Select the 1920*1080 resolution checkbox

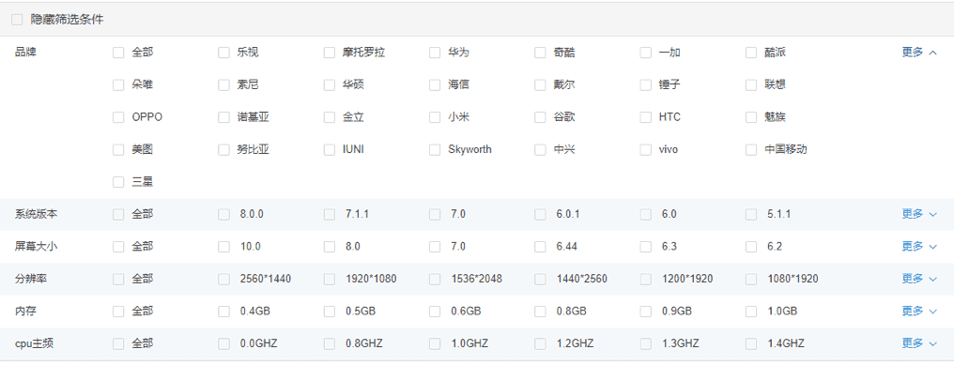[x=330, y=279]
